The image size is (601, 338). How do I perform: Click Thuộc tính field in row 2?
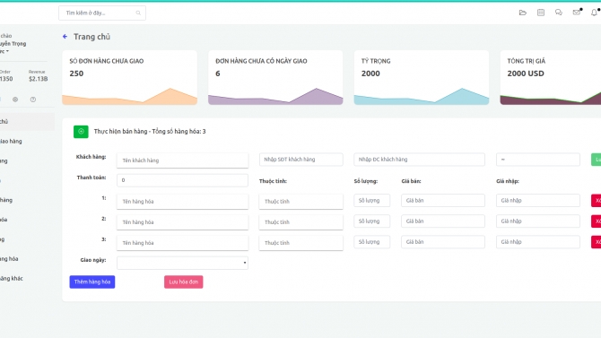(x=300, y=221)
